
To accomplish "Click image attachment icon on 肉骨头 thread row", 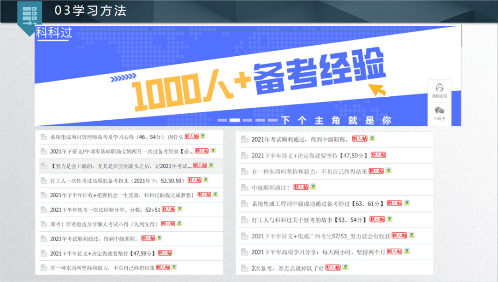I will click(202, 136).
